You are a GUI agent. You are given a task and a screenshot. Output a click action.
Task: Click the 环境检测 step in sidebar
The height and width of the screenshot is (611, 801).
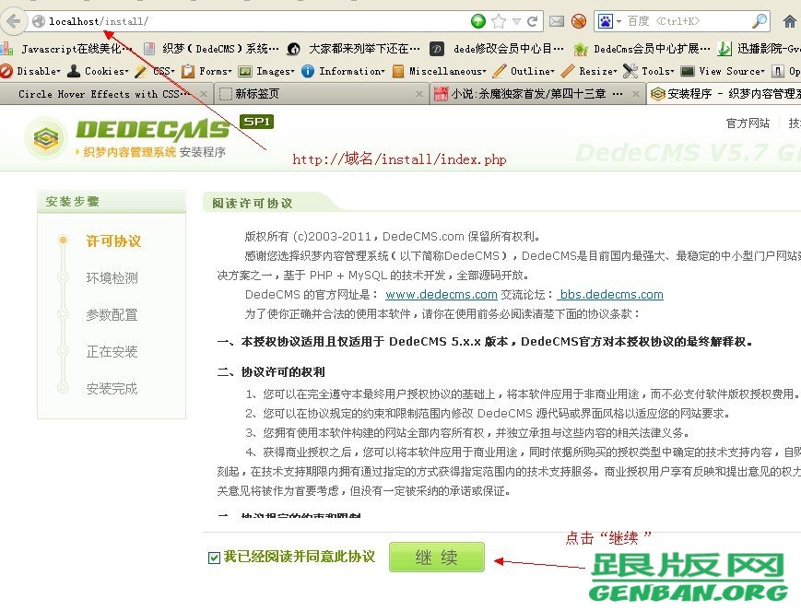[112, 278]
